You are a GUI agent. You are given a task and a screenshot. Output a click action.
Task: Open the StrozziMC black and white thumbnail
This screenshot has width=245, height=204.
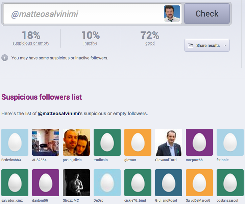click(x=76, y=183)
